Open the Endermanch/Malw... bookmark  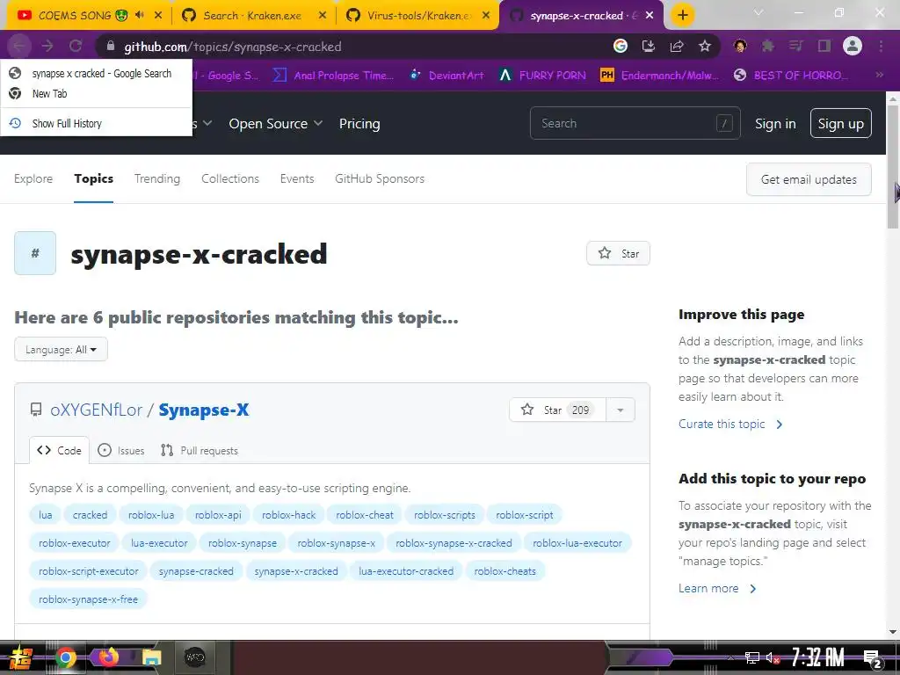click(659, 76)
